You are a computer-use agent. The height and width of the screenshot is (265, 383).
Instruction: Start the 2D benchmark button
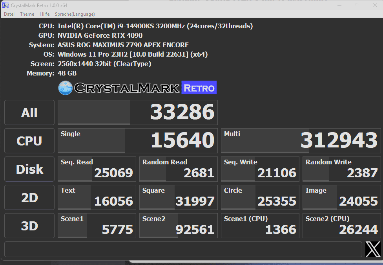click(x=29, y=197)
